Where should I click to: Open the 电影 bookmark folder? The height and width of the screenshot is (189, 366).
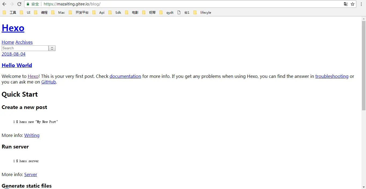132,12
